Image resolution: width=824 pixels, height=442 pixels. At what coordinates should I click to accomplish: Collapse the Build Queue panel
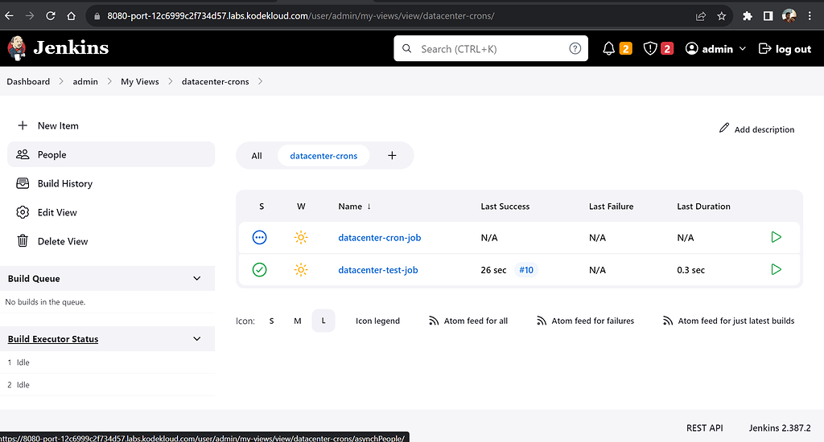197,278
